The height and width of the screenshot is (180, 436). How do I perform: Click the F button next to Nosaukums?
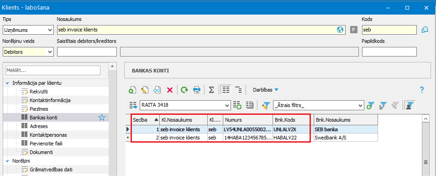[x=353, y=30]
